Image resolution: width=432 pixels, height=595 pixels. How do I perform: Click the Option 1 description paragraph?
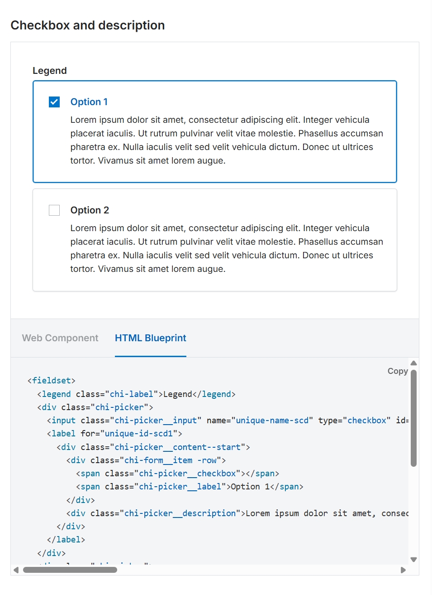[x=226, y=140]
